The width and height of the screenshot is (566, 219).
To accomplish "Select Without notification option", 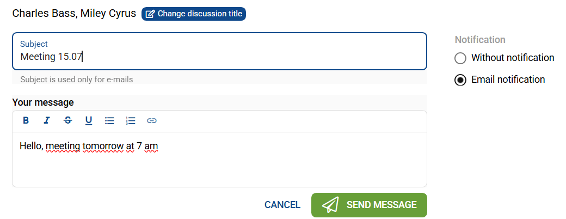I will 460,58.
